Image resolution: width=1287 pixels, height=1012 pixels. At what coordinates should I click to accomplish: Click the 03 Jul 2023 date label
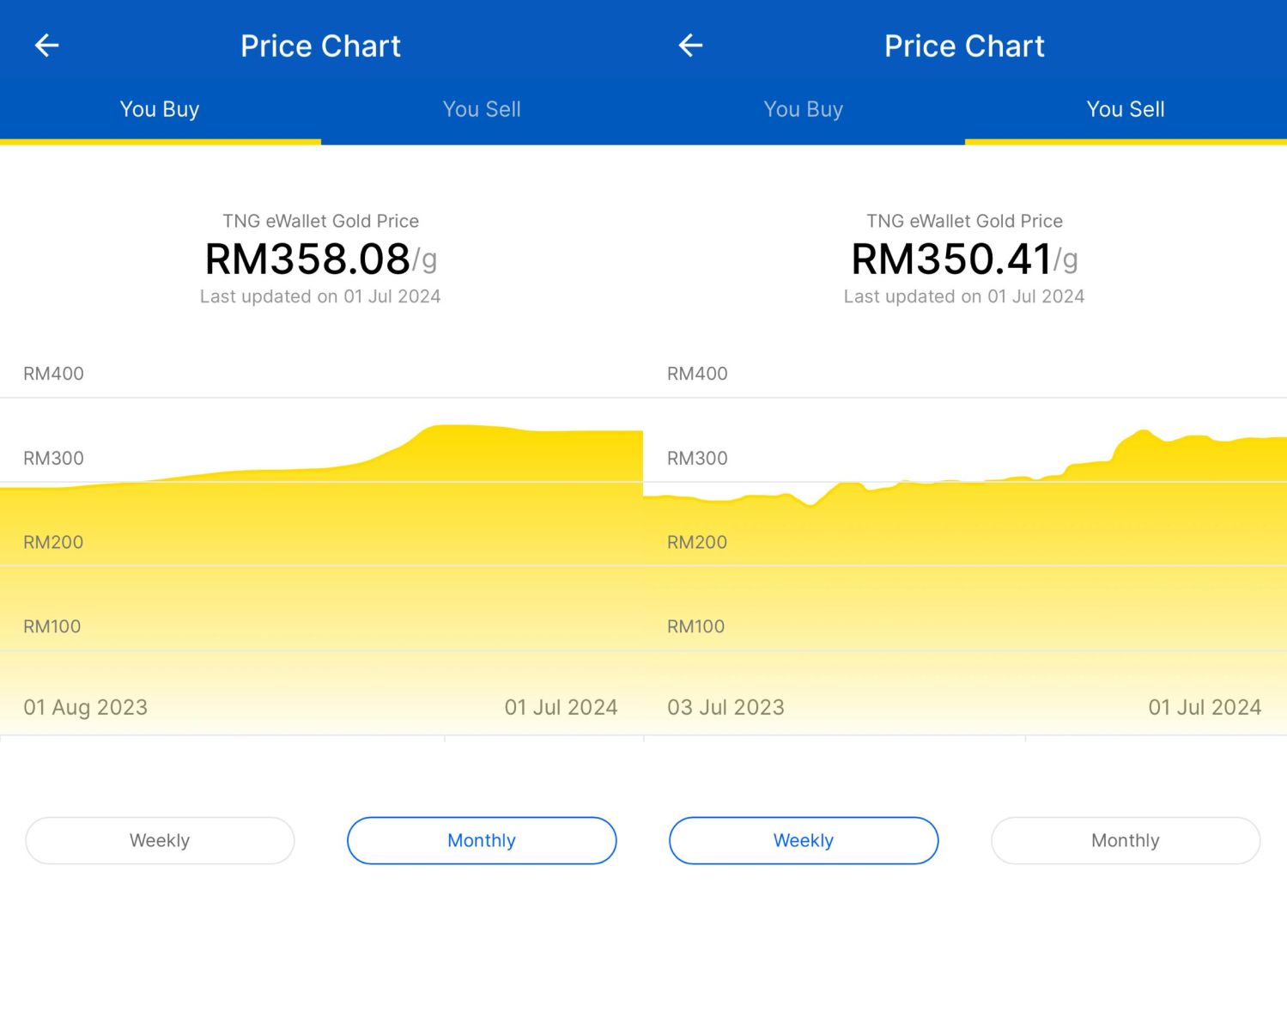point(726,707)
